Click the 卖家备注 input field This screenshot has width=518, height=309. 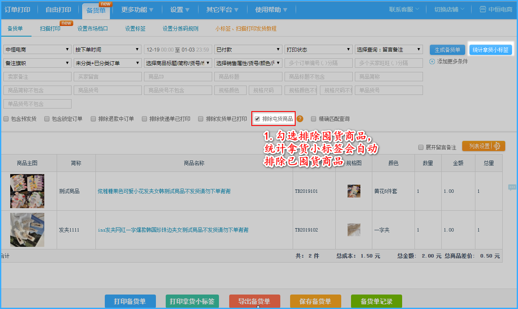[x=37, y=77]
